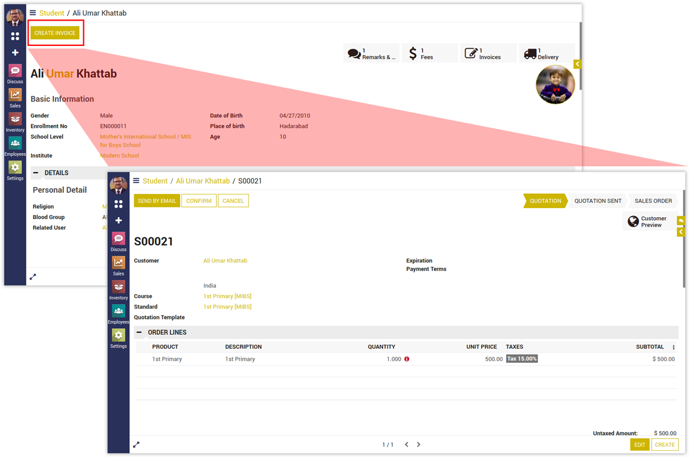The image size is (689, 457).
Task: Click the Create Invoice button
Action: pos(55,33)
